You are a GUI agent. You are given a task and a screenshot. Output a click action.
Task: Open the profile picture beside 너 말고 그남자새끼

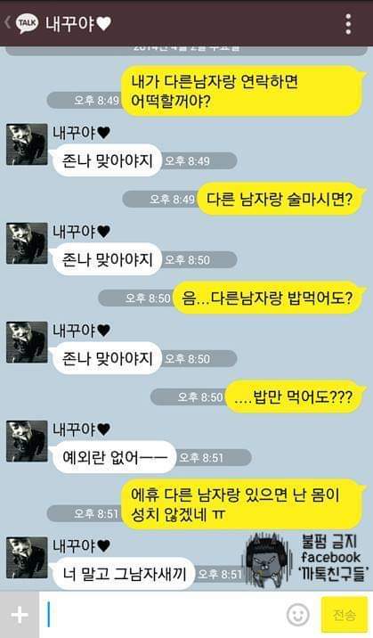[x=27, y=558]
